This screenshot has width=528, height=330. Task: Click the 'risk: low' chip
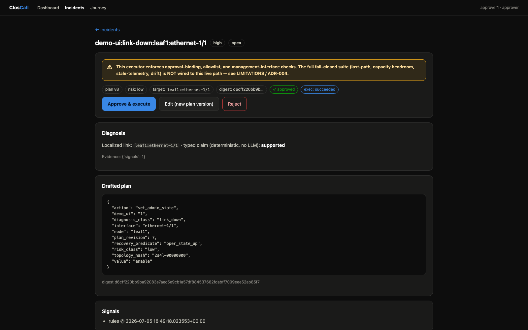(x=136, y=89)
